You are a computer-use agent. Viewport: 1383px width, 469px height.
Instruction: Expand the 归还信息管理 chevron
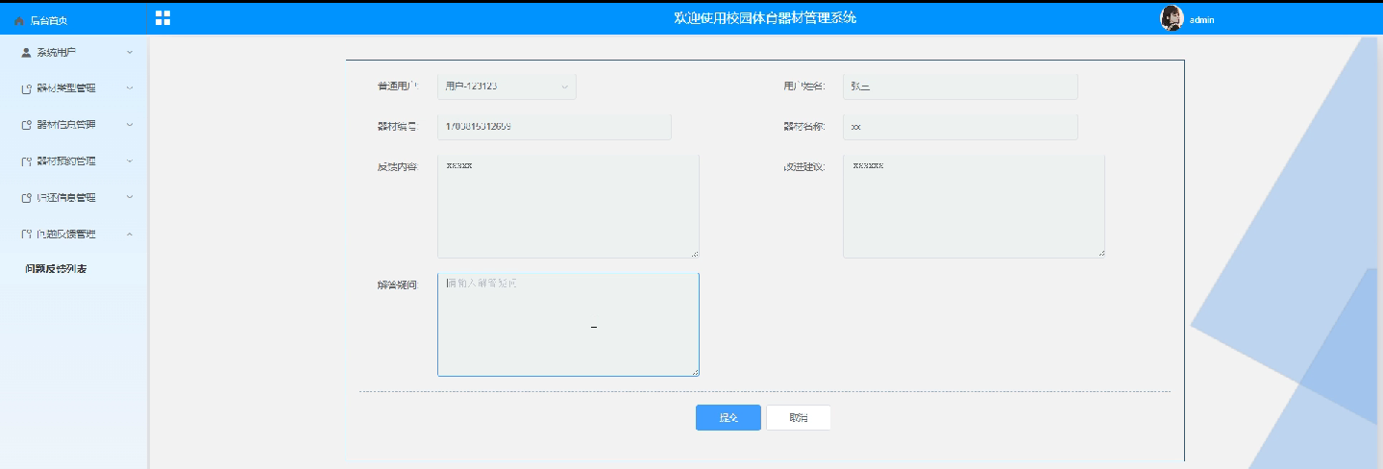130,198
